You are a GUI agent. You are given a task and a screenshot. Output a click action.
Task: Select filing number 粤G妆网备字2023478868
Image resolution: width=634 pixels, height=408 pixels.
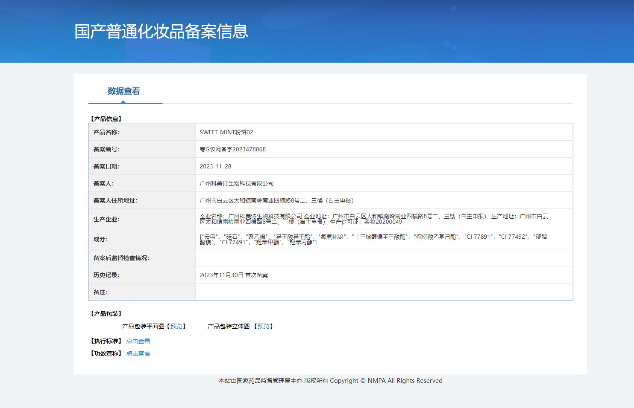[233, 149]
